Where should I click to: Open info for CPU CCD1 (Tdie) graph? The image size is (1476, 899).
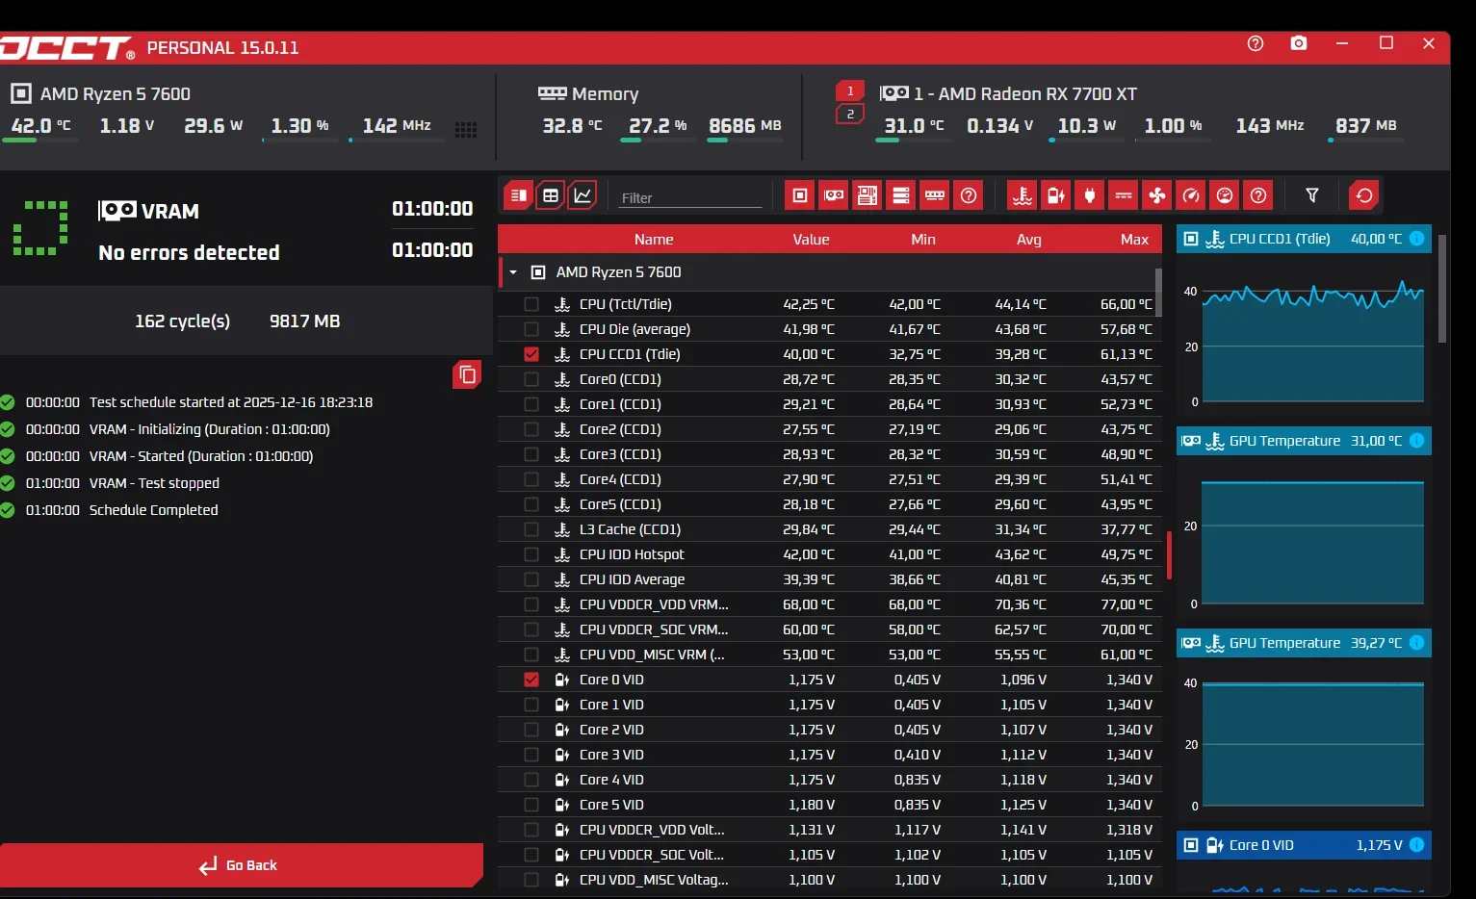pos(1417,239)
